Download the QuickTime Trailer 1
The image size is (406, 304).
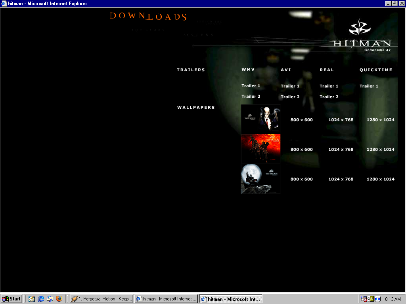click(x=369, y=86)
